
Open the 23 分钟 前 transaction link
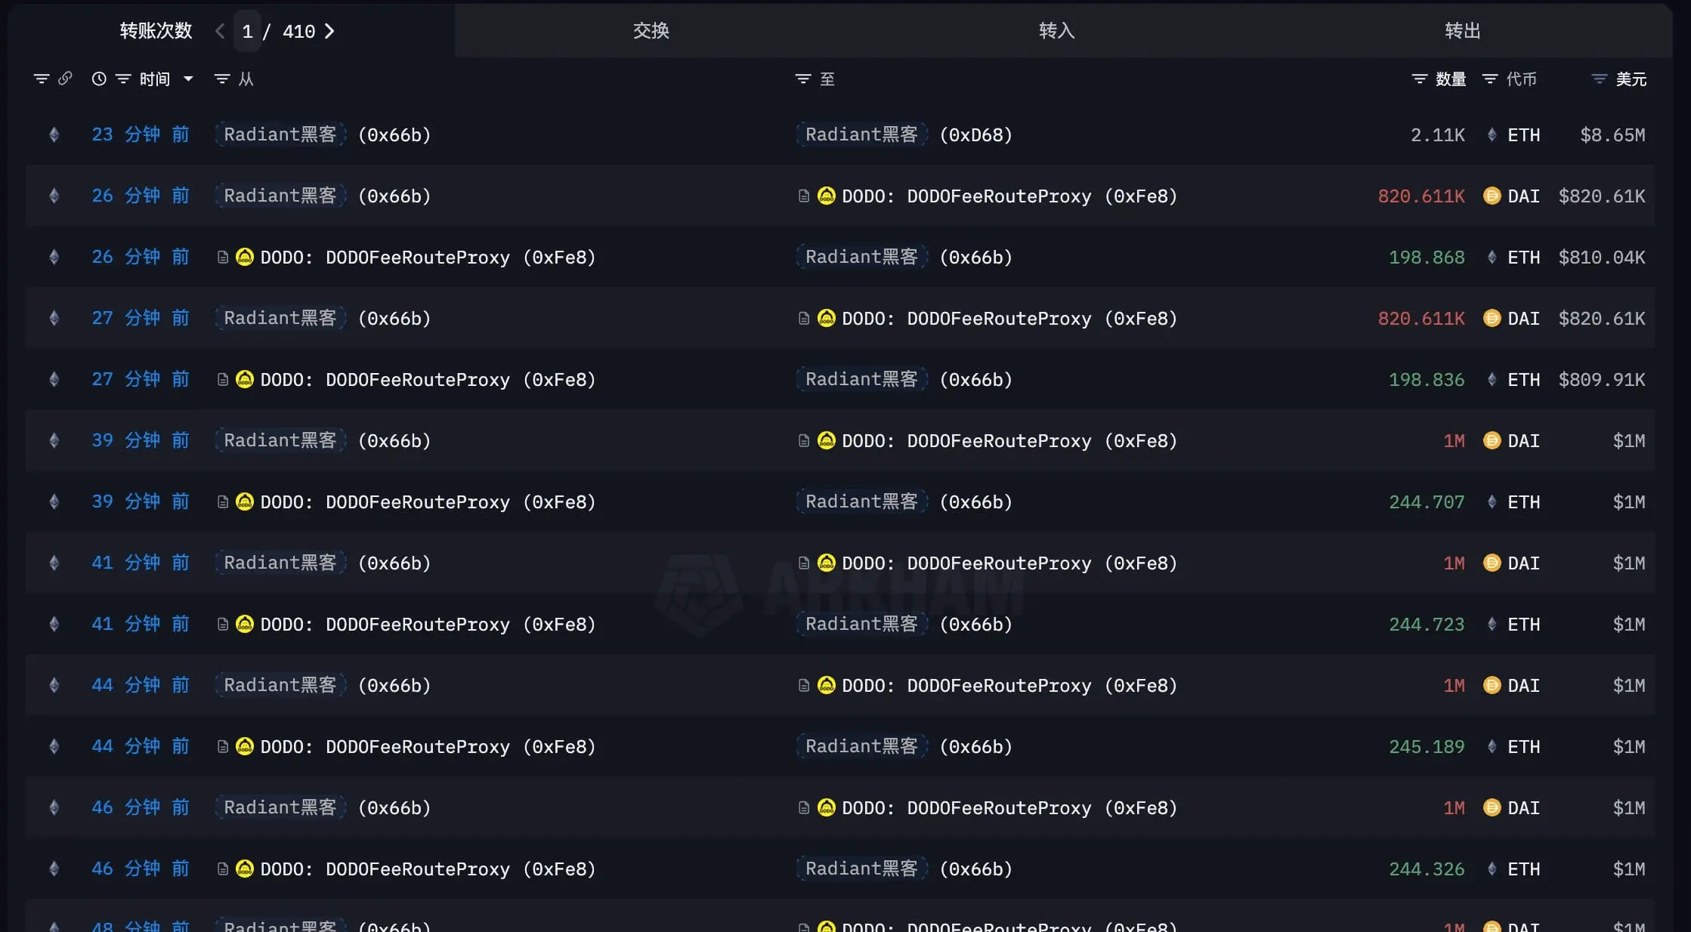coord(141,134)
